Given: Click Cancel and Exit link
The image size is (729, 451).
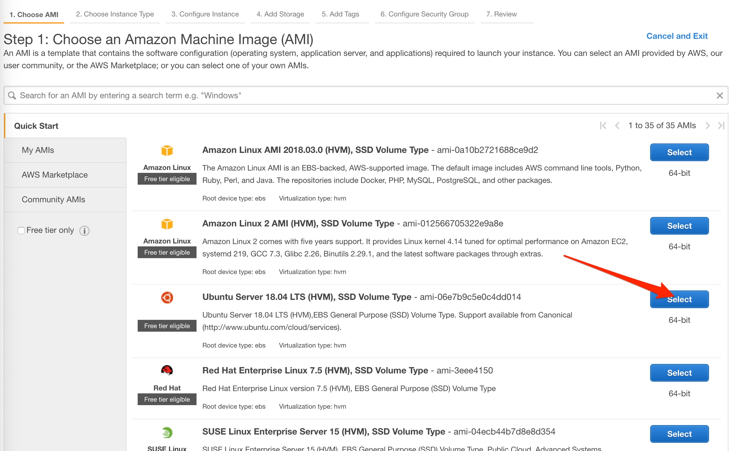Looking at the screenshot, I should [x=676, y=36].
